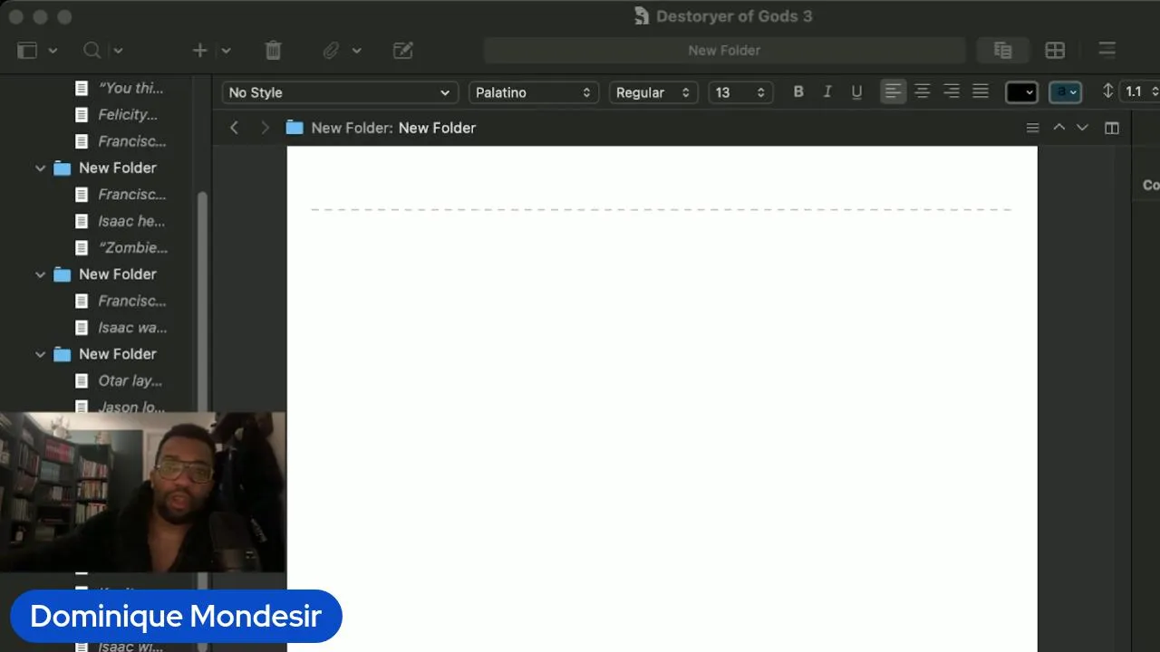This screenshot has height=652, width=1160.
Task: Toggle underline formatting
Action: [x=856, y=92]
